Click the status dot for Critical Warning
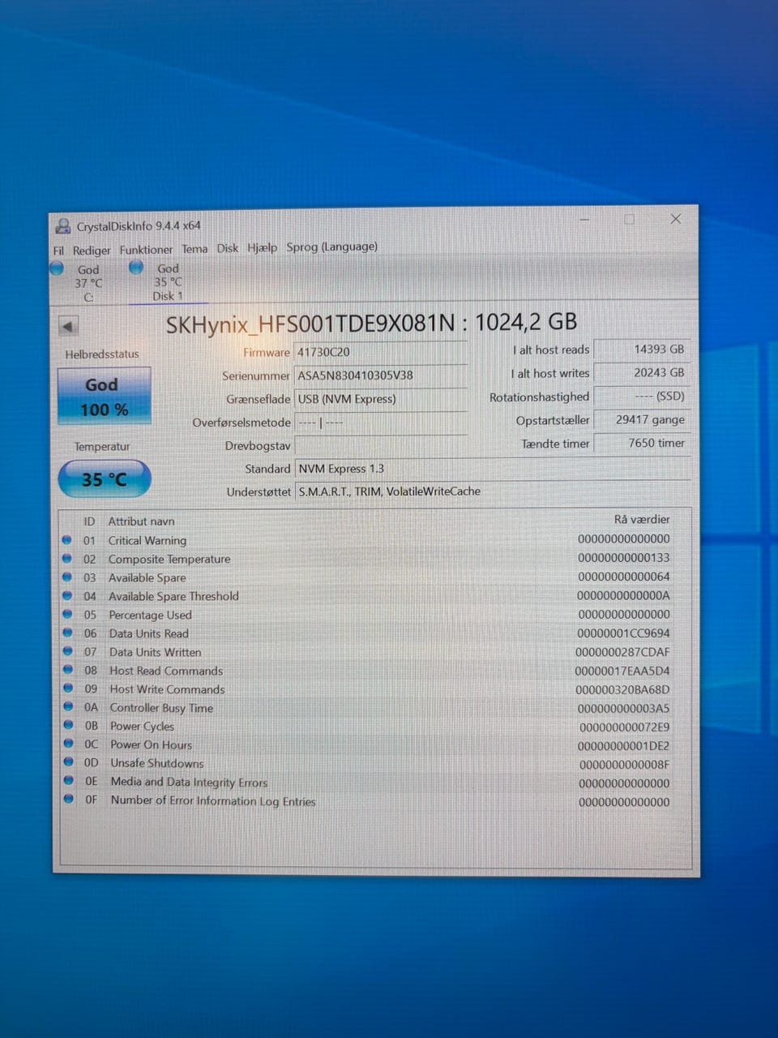778x1038 pixels. point(67,540)
